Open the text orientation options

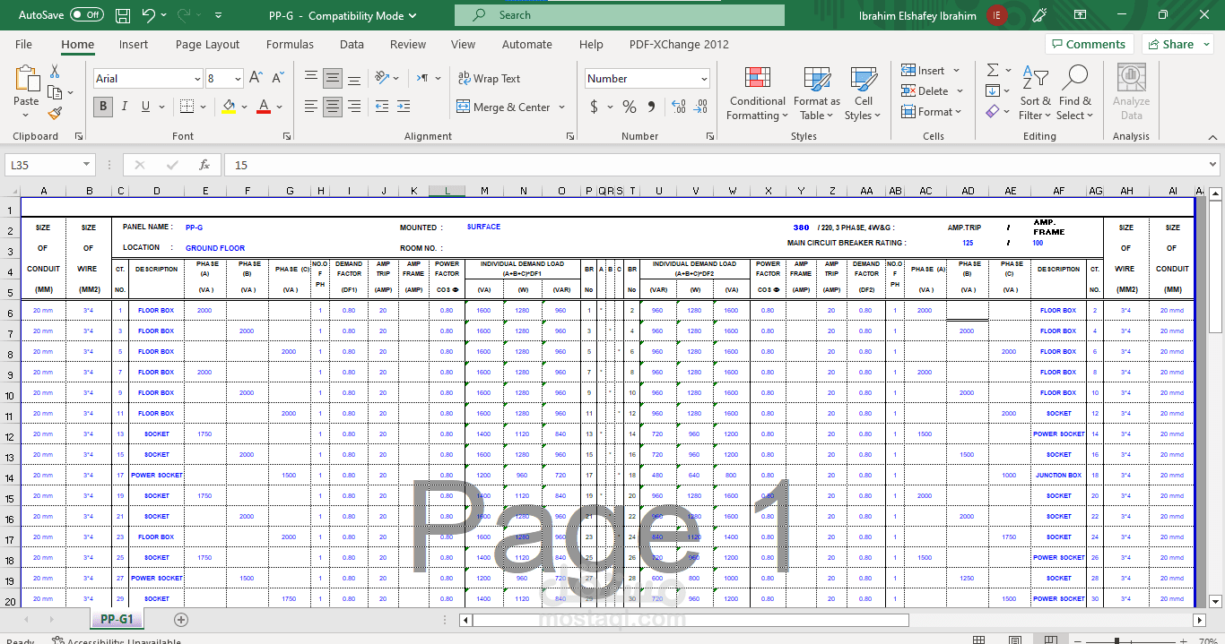tap(387, 79)
